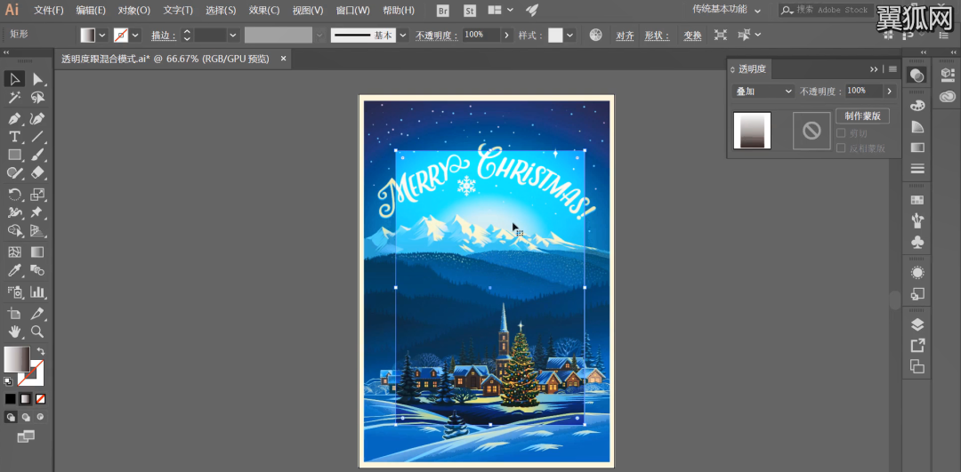This screenshot has height=472, width=961.
Task: Select the Curvature tool
Action: 37,118
